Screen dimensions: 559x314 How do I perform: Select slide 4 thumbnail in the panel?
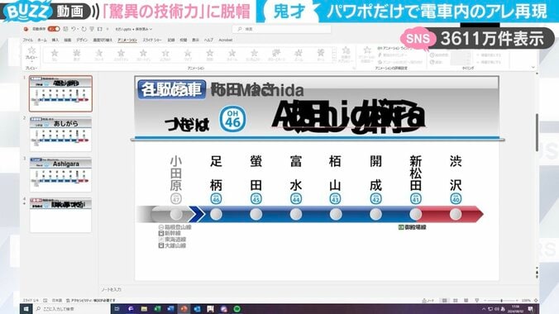[60, 216]
